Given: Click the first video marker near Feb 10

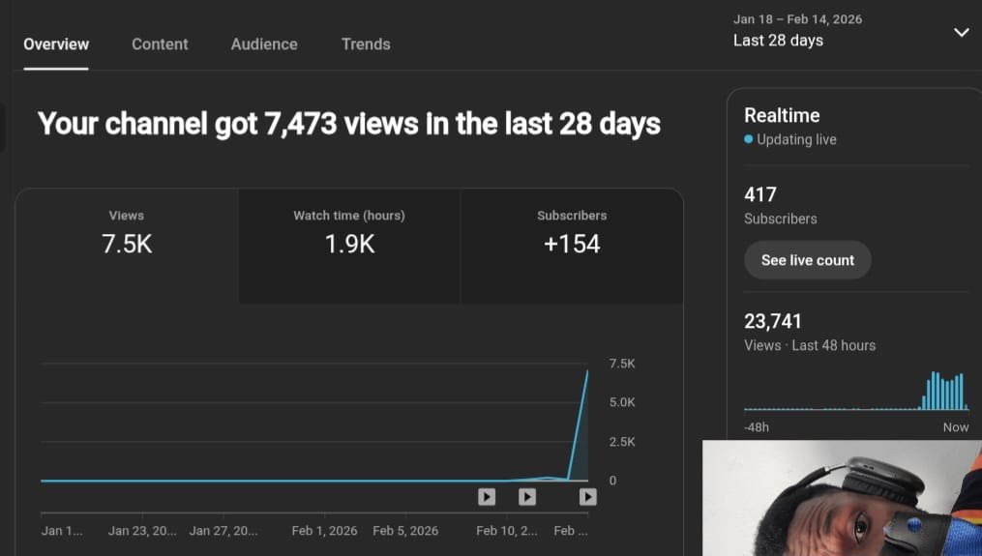Looking at the screenshot, I should (487, 497).
